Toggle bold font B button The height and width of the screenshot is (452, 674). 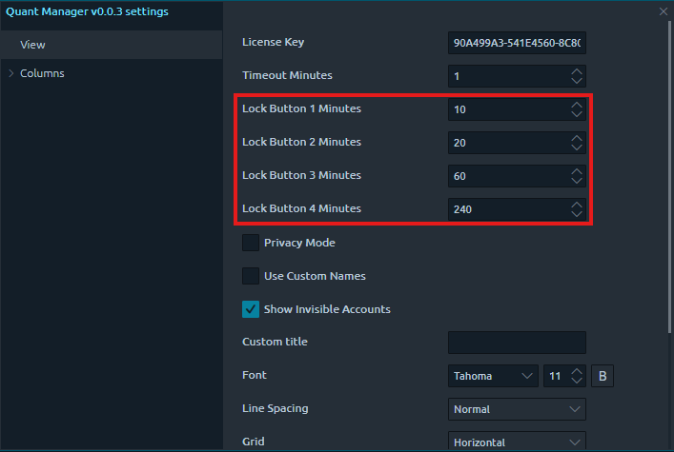click(x=603, y=376)
